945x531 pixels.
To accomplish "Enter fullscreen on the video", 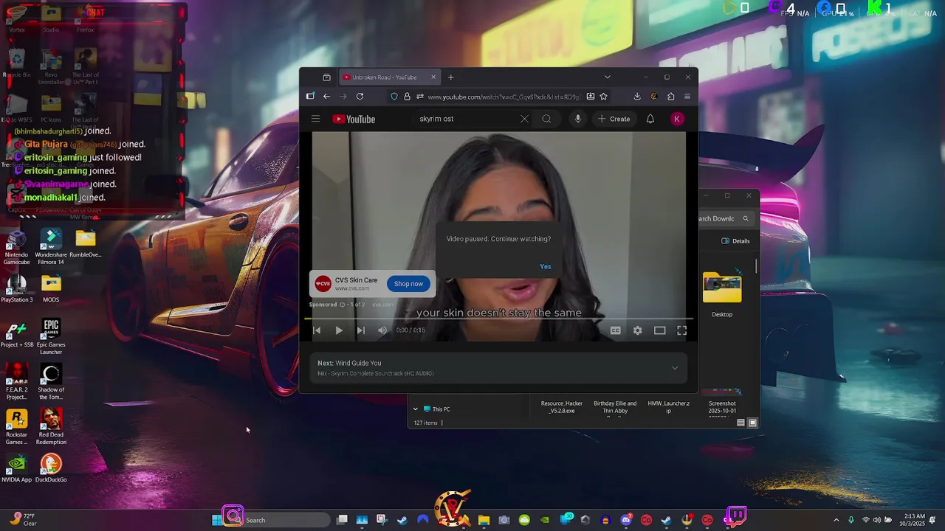I will 681,330.
